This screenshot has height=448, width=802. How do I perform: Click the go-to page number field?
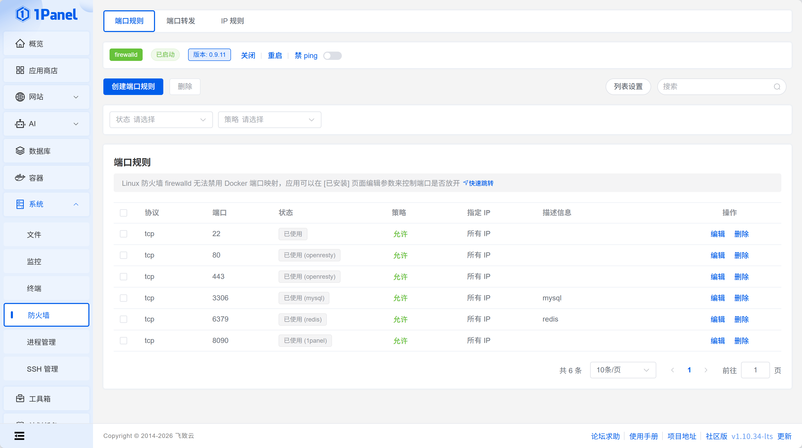(755, 370)
